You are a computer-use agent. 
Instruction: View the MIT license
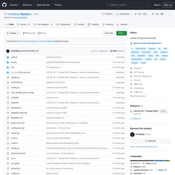pyautogui.click(x=137, y=72)
